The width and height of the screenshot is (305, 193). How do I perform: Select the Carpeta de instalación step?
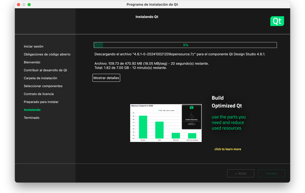click(x=41, y=78)
